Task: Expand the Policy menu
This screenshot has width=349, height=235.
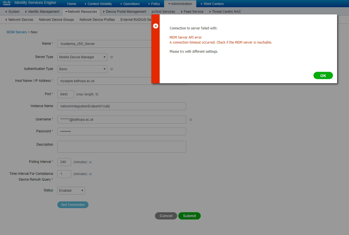Action: (154, 4)
